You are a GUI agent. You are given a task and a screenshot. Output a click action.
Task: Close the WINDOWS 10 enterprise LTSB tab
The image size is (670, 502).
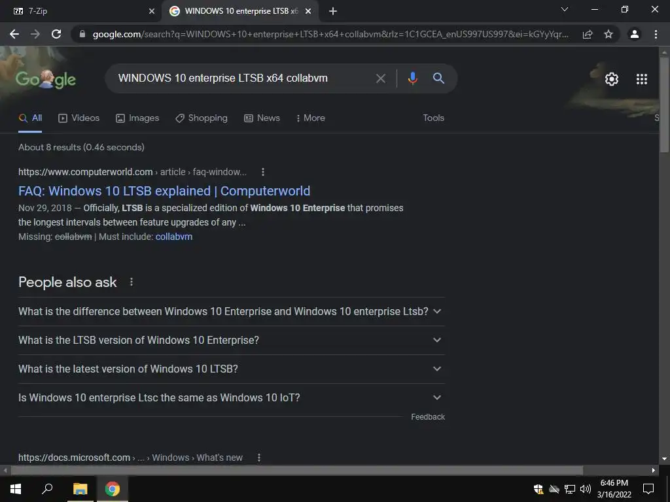tap(308, 12)
